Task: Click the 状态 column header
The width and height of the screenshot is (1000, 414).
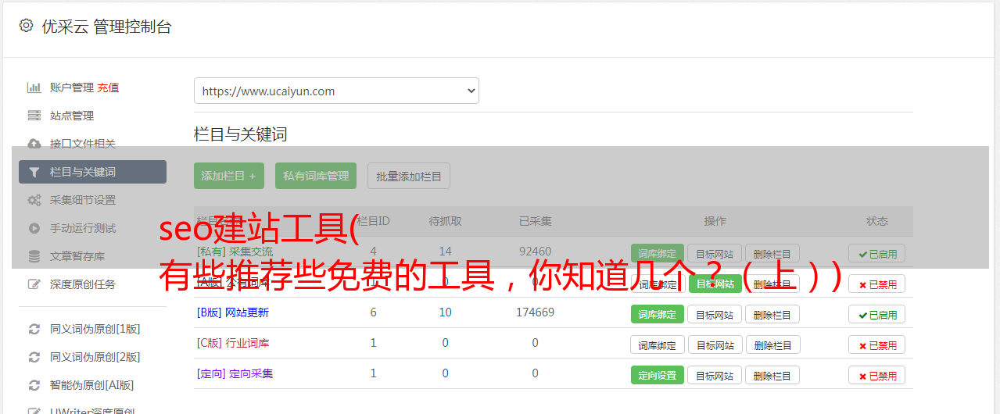Action: tap(877, 221)
